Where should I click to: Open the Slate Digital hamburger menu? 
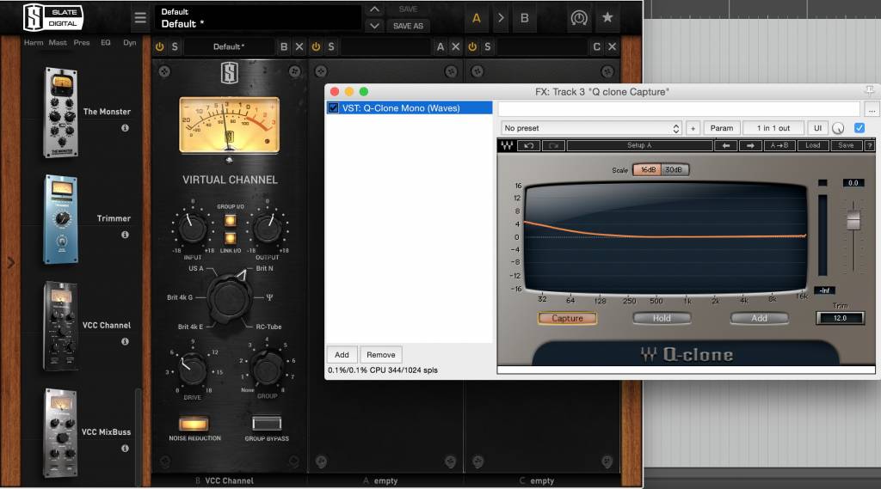140,18
